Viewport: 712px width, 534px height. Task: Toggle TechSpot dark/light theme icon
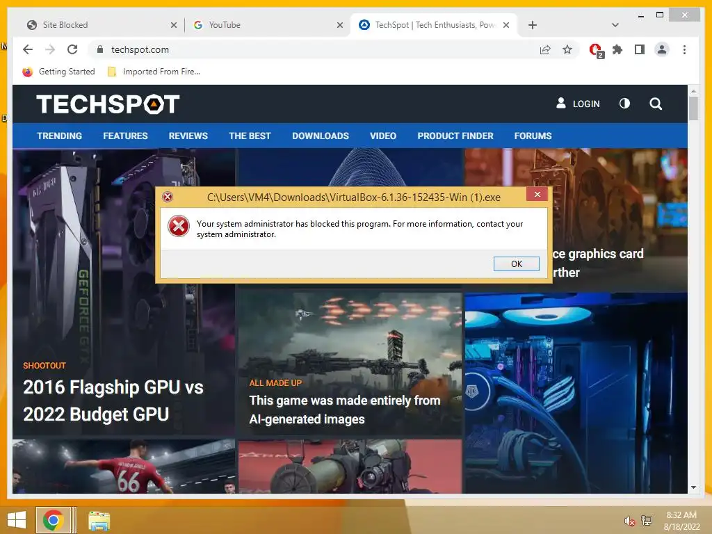pyautogui.click(x=624, y=104)
